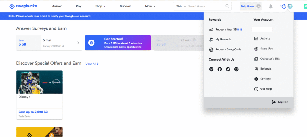
Task: Click Redeem Swag Code link
Action: [x=228, y=49]
